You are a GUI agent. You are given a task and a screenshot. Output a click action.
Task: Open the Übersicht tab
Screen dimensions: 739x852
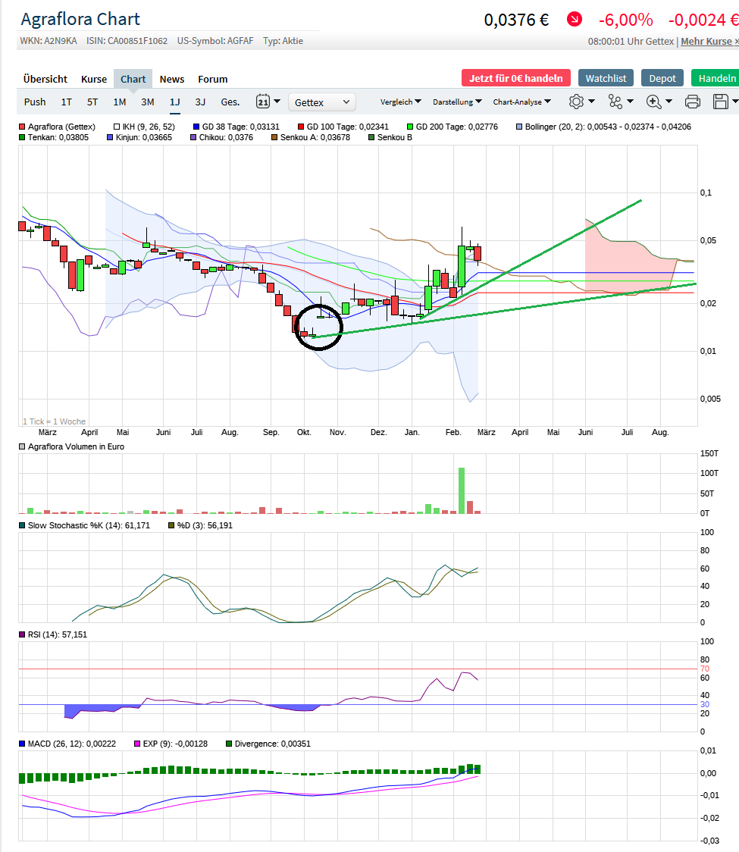[45, 79]
